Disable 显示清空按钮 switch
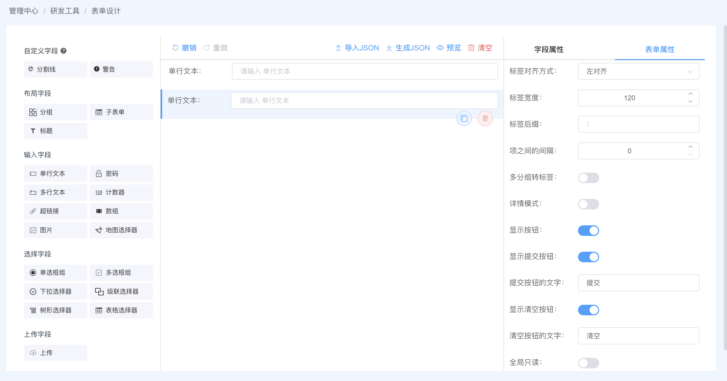Screen dimensions: 727x381 [x=588, y=310]
